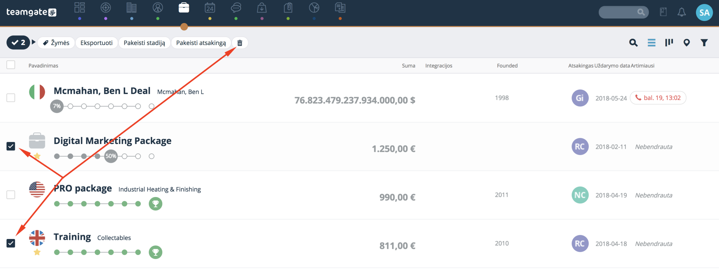The image size is (719, 269).
Task: Switch to pipeline board view icon
Action: pos(669,43)
